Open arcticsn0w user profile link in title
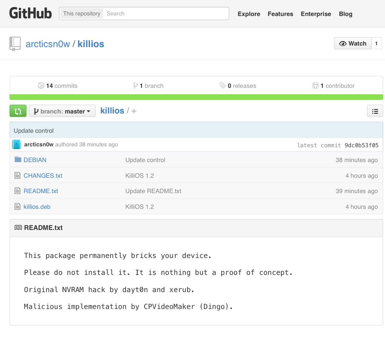This screenshot has height=341, width=385. pos(48,44)
